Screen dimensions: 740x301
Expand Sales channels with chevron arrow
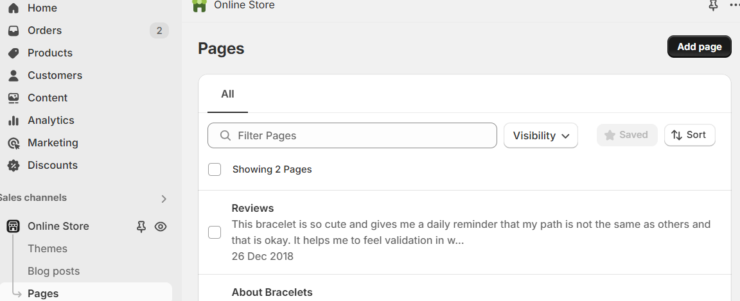(x=164, y=198)
